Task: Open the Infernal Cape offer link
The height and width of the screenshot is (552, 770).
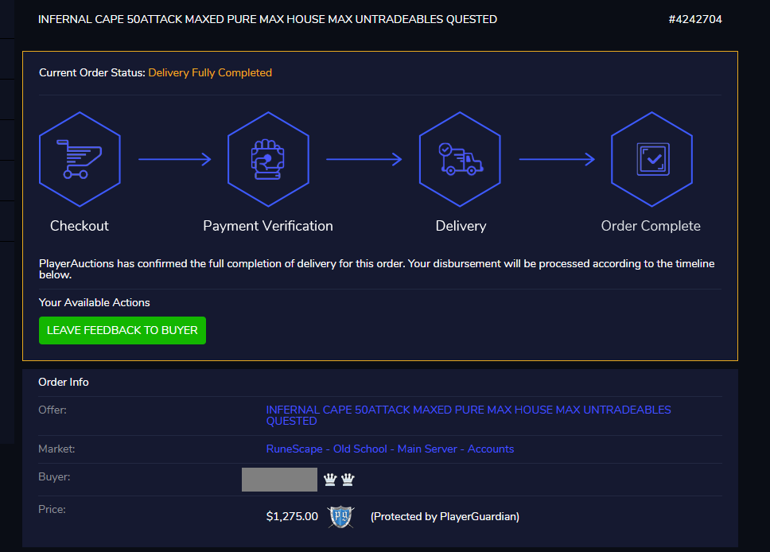Action: [x=469, y=415]
